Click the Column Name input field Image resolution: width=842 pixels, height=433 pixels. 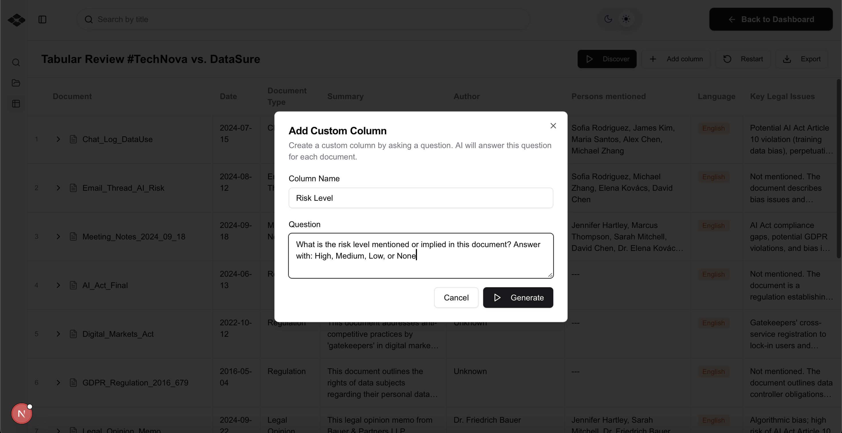420,198
